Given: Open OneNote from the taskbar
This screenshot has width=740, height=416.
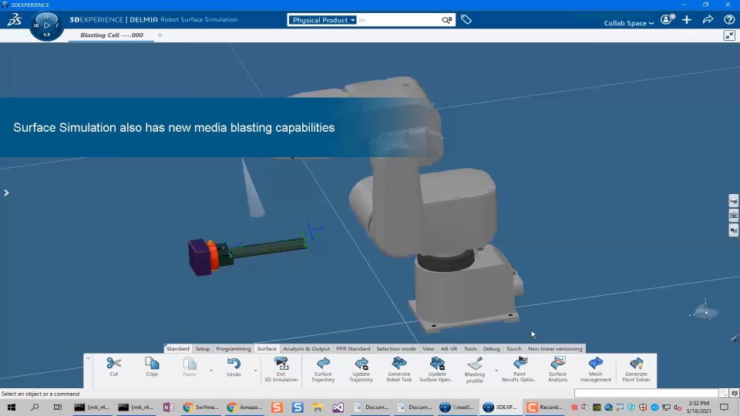Looking at the screenshot, I should (x=169, y=407).
